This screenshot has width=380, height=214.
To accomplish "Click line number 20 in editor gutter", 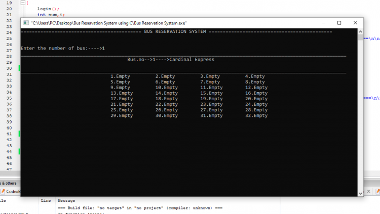I will 9,9.
